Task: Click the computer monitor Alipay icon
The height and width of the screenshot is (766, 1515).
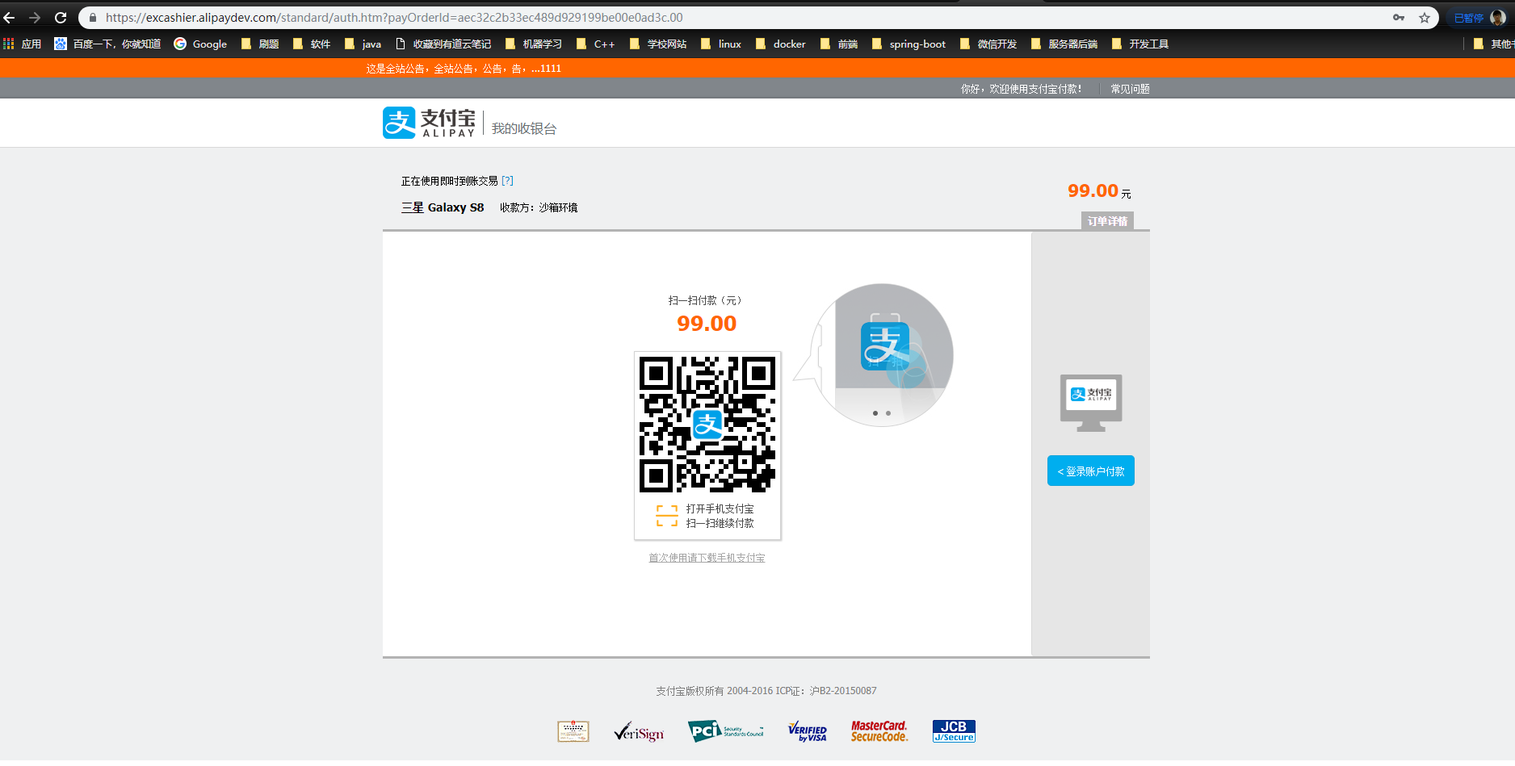Action: 1091,403
